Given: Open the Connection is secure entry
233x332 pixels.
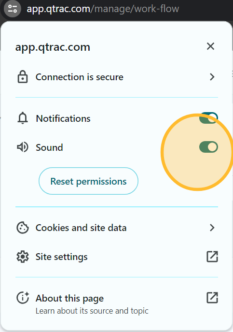Looking at the screenshot, I should [117, 77].
